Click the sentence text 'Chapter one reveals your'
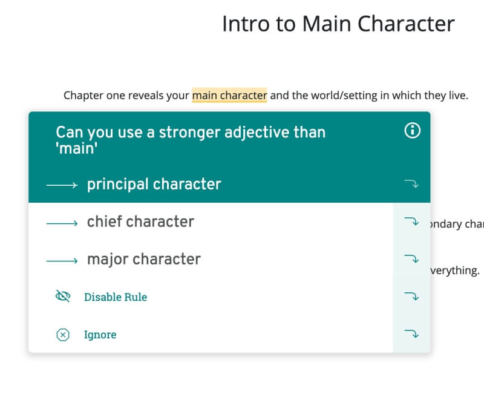484x400 pixels. 126,96
